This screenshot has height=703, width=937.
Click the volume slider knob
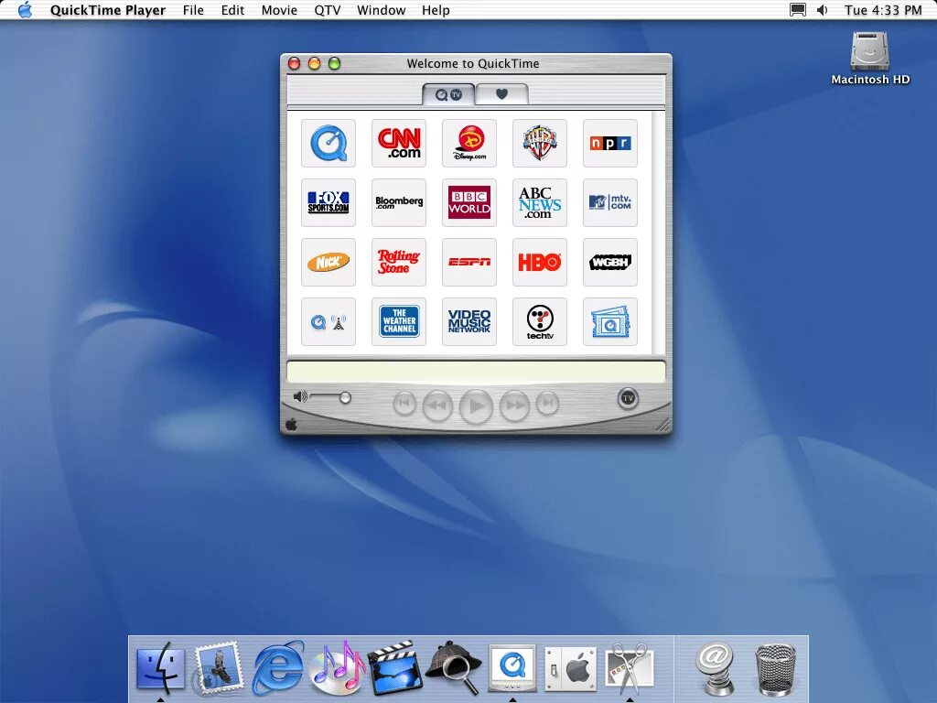click(x=345, y=397)
